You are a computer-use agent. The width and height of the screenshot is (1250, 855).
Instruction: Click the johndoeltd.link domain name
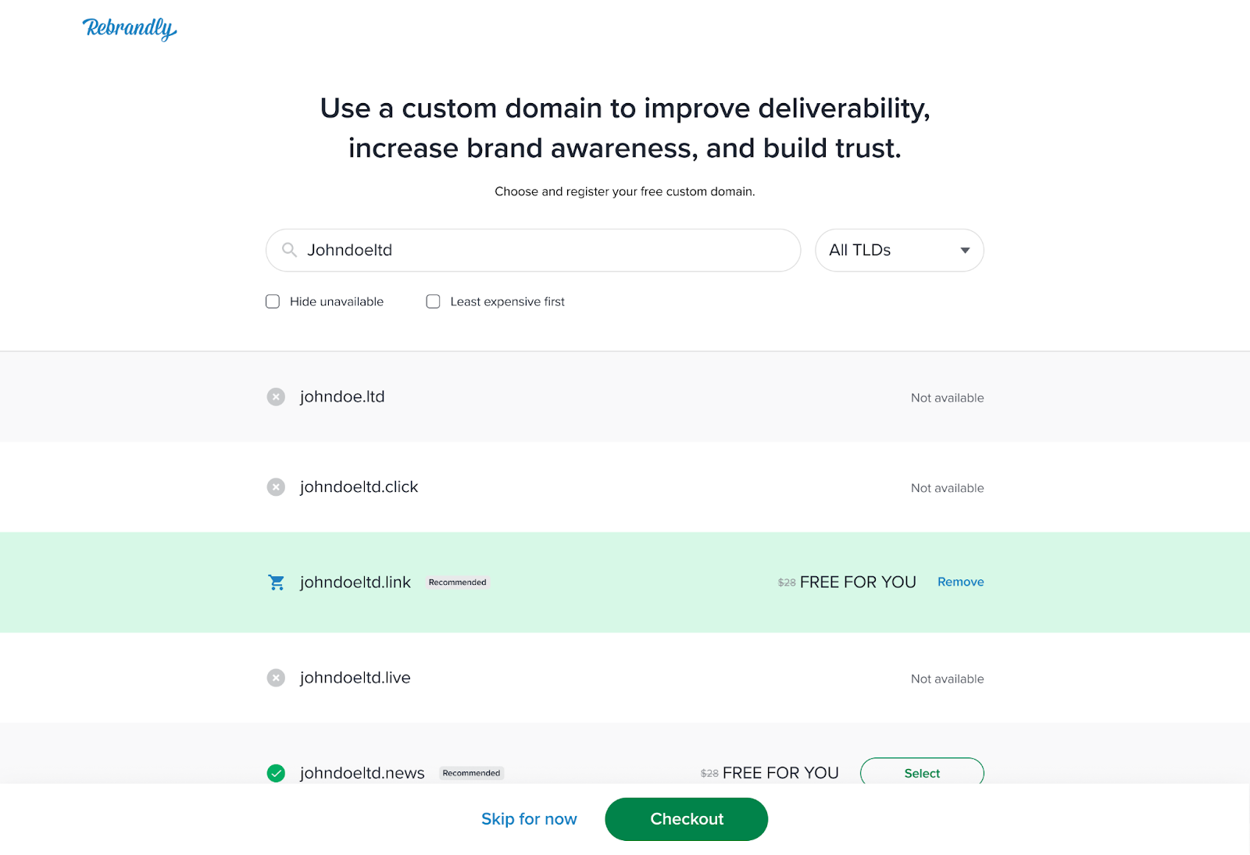coord(355,582)
